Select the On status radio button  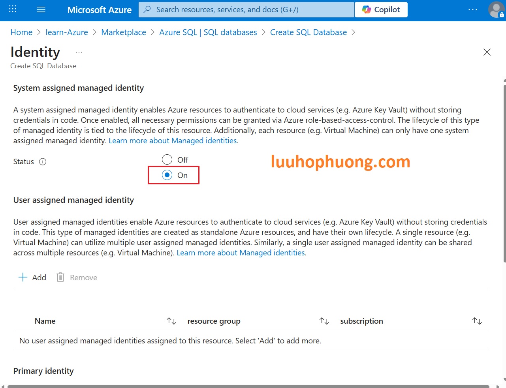point(167,175)
